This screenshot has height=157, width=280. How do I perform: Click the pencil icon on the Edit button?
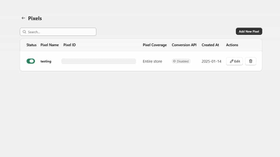[x=231, y=61]
